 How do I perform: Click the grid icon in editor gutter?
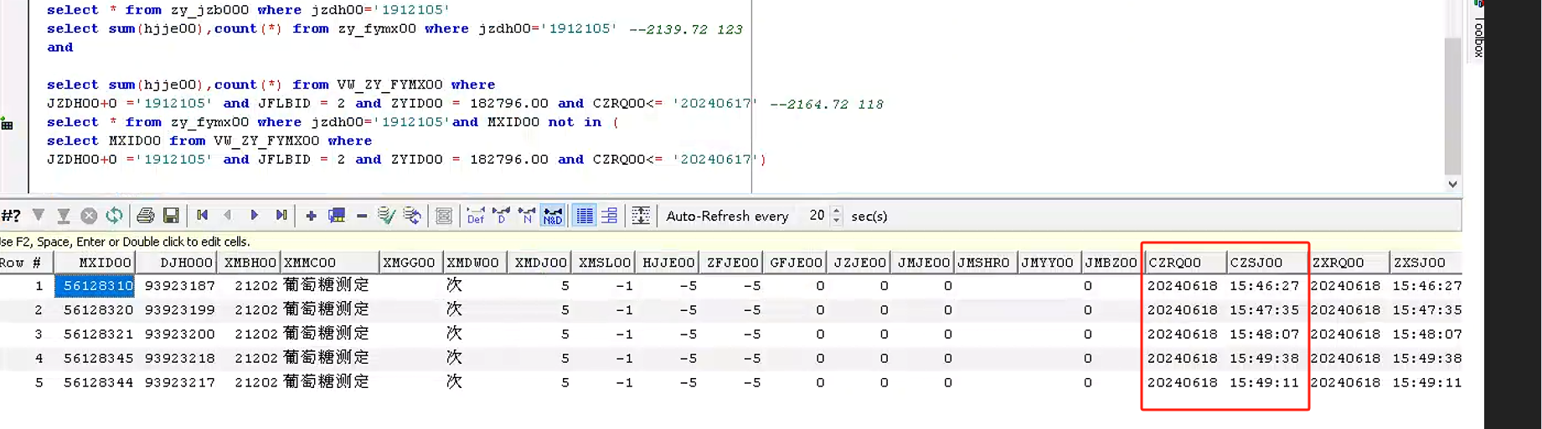[7, 125]
